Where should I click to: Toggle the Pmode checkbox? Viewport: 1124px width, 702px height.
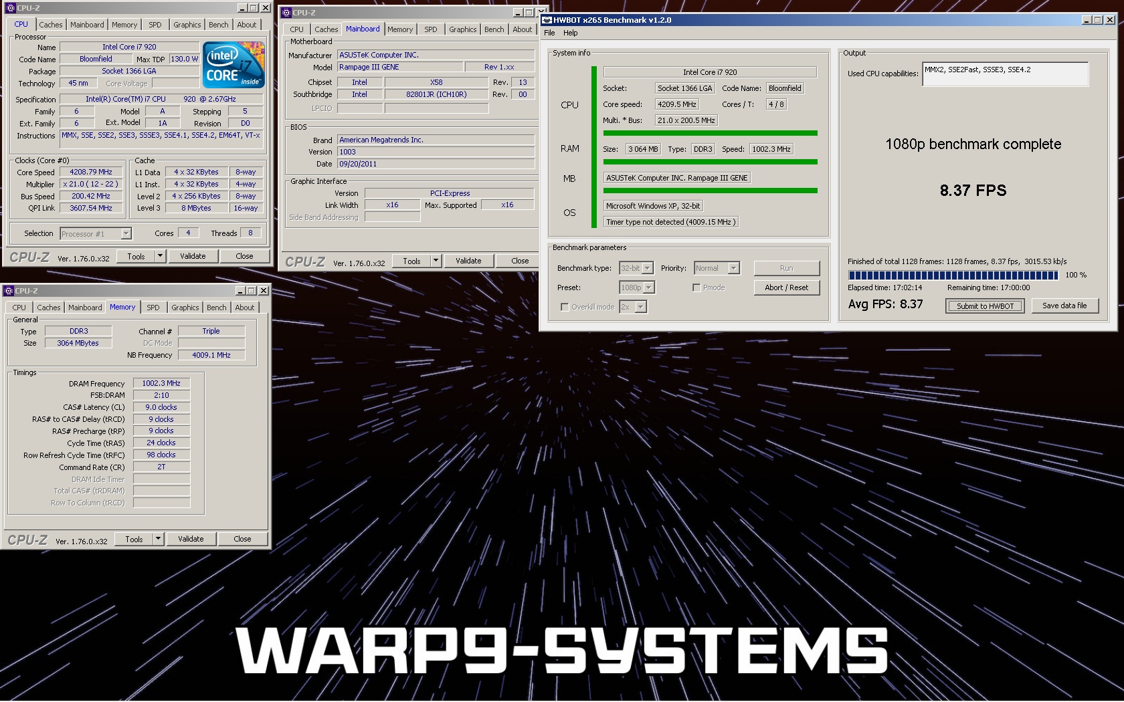click(x=696, y=287)
